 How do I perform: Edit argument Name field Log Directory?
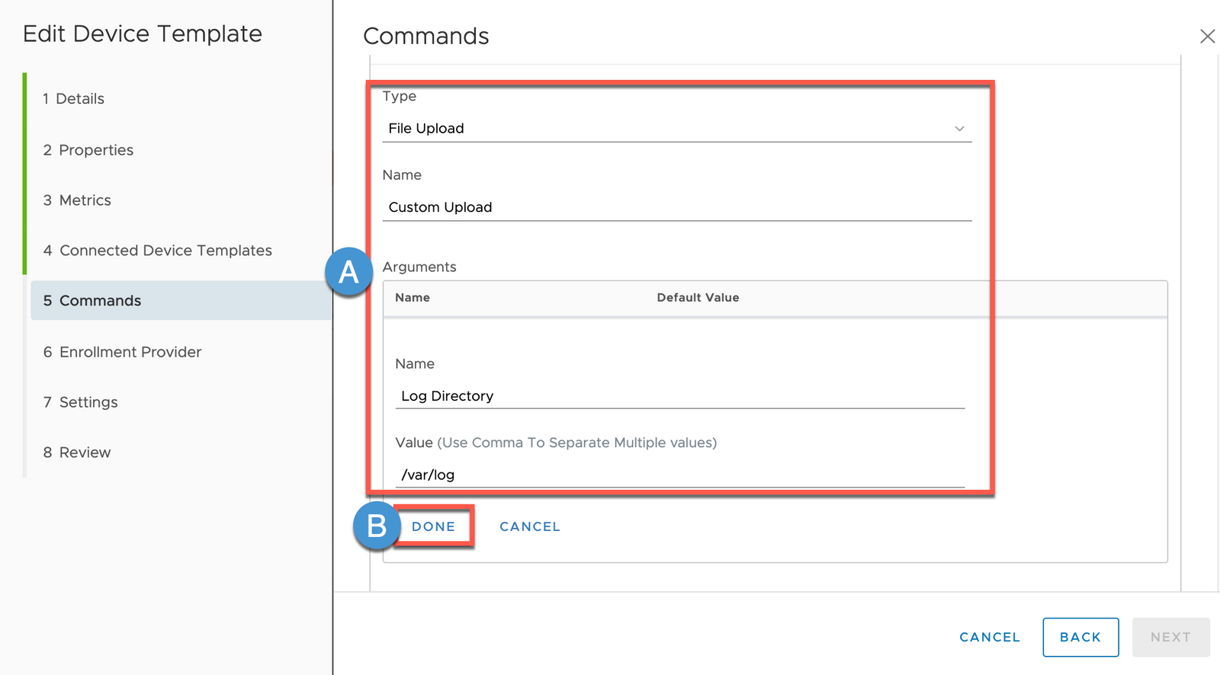click(679, 396)
